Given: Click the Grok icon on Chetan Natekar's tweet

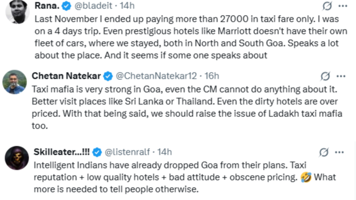Looking at the screenshot, I should coord(325,76).
